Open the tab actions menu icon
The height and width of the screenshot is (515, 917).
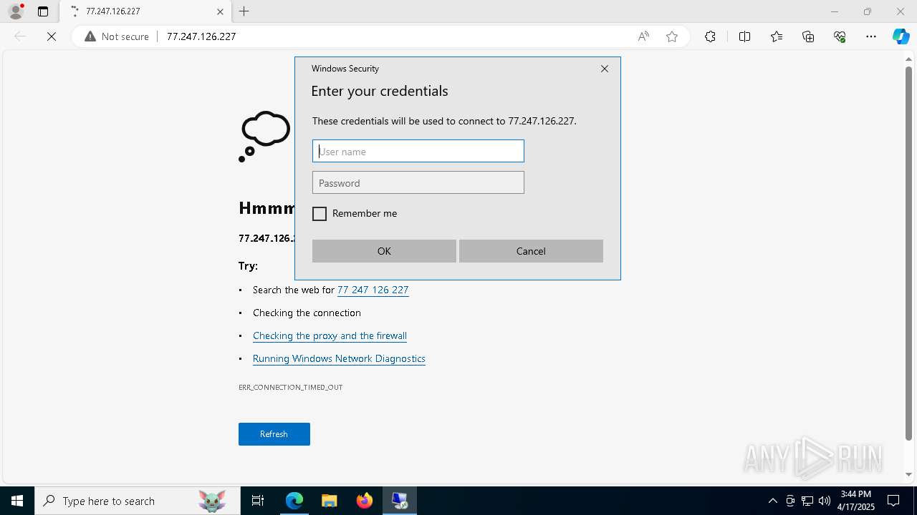coord(43,11)
